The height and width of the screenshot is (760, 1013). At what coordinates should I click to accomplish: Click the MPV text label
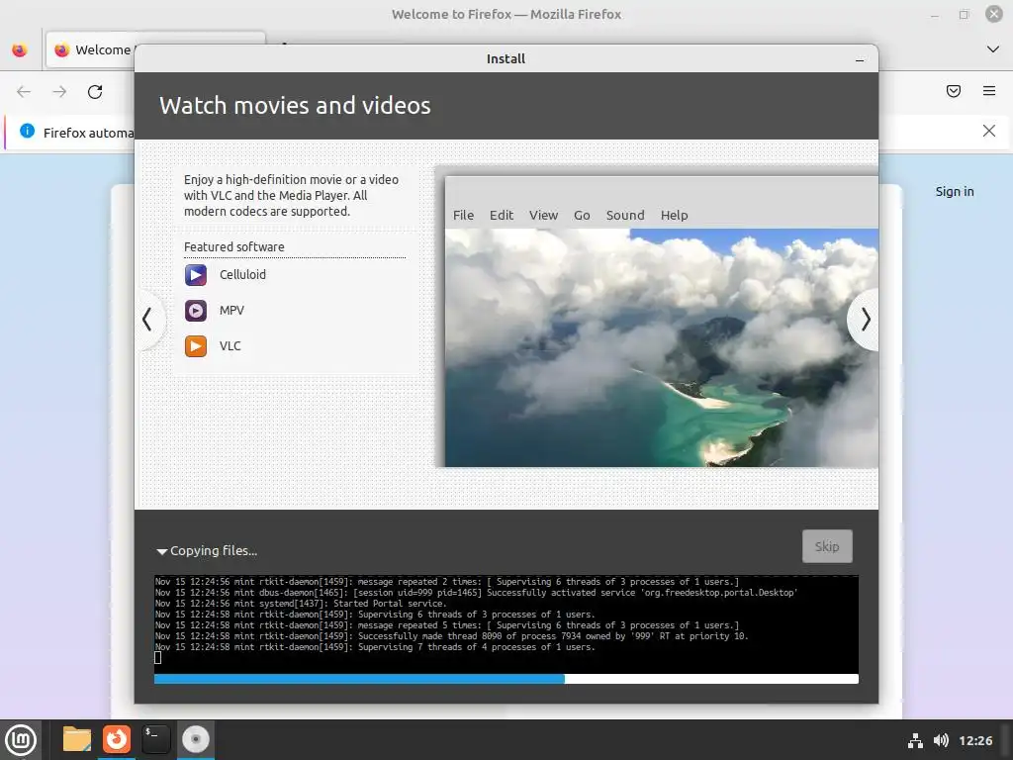point(231,310)
